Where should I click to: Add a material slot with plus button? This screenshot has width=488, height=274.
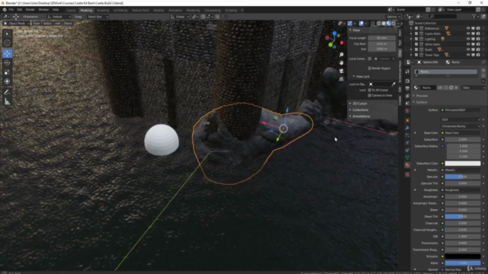click(483, 70)
